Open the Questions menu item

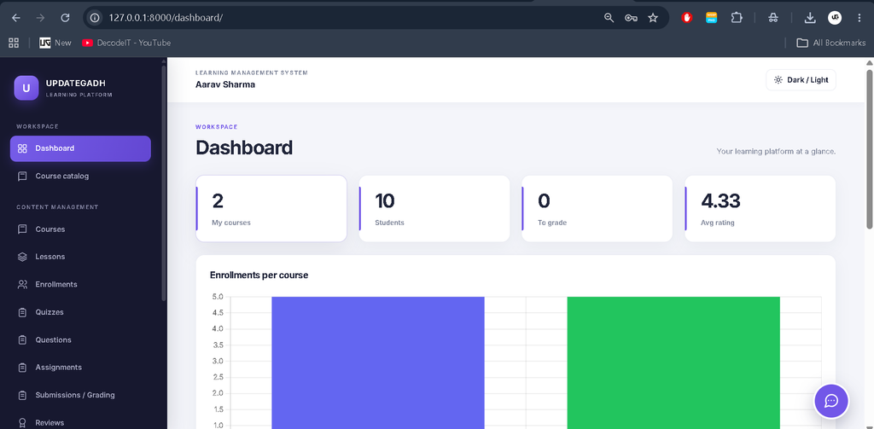click(x=80, y=339)
